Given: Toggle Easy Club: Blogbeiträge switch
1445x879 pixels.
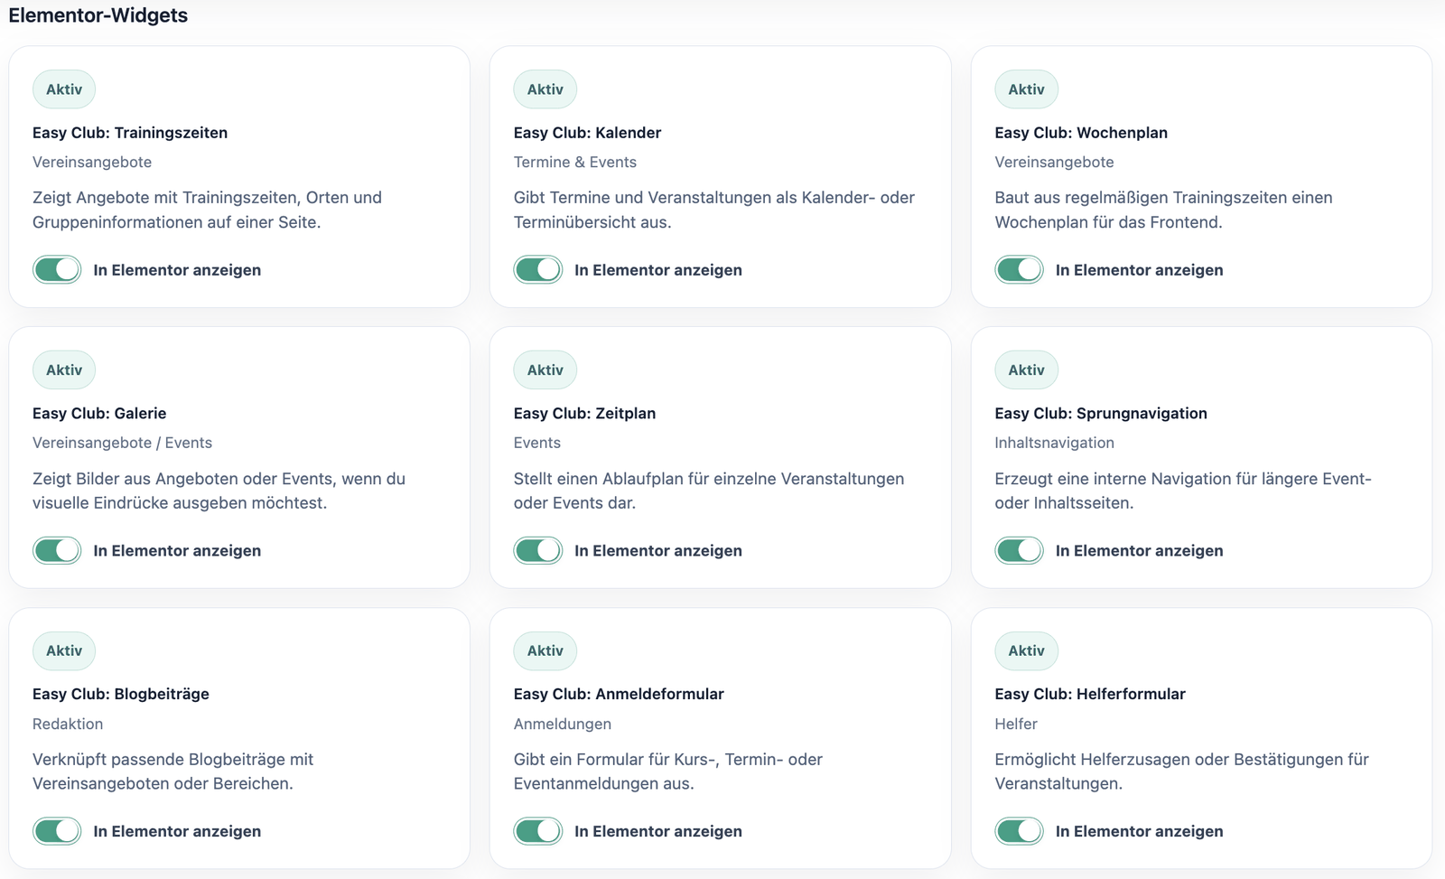Looking at the screenshot, I should pyautogui.click(x=57, y=831).
